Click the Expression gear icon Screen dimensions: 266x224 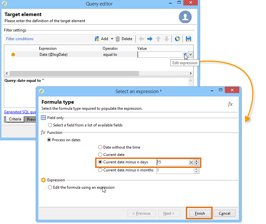coord(43,180)
